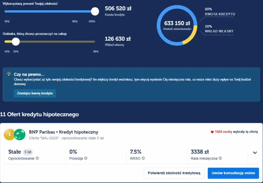Open the Prowizja info tooltip icon
Screen dimensions: 263x183
86,159
